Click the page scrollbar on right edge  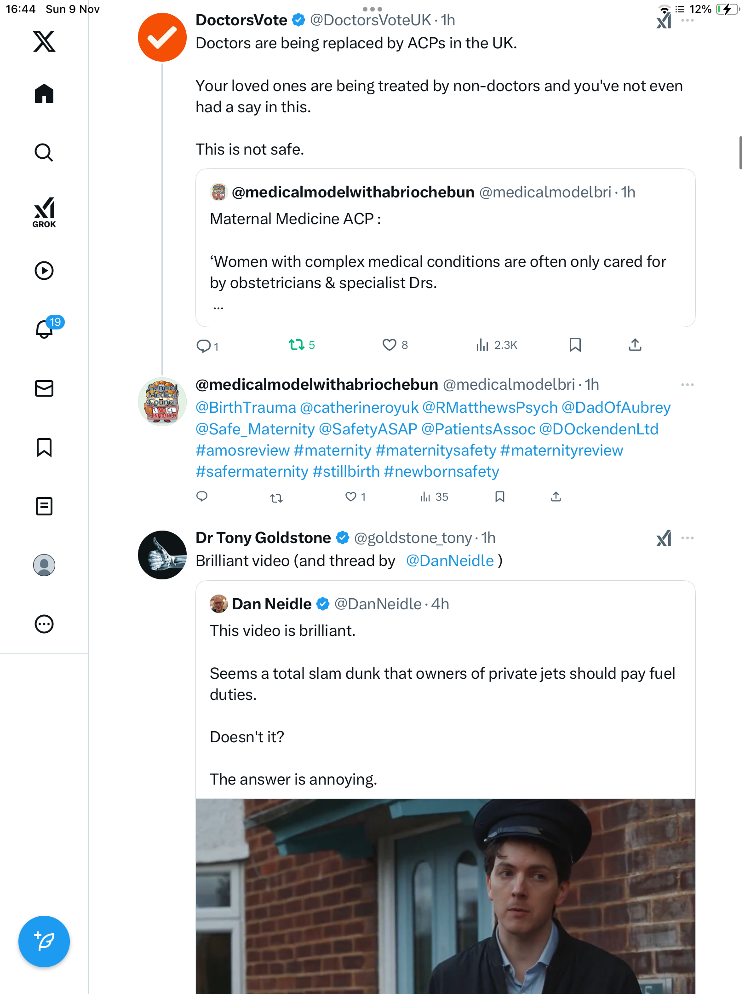[x=740, y=153]
